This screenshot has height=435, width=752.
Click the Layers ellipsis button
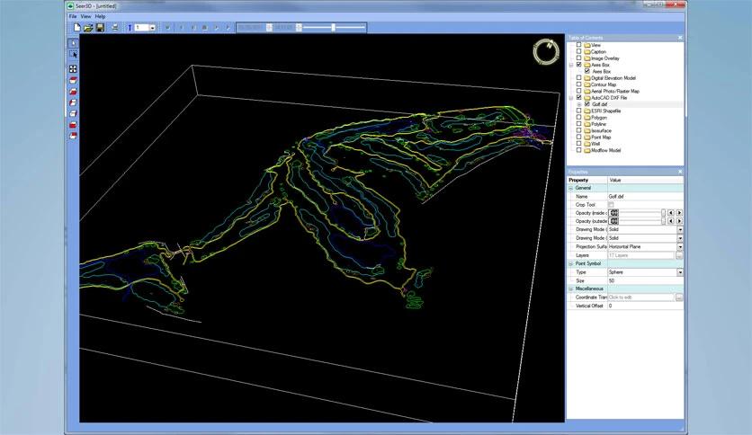click(x=680, y=255)
